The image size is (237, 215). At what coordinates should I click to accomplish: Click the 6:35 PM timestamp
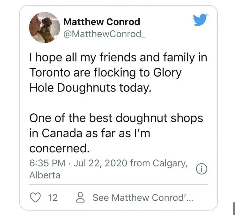click(47, 163)
